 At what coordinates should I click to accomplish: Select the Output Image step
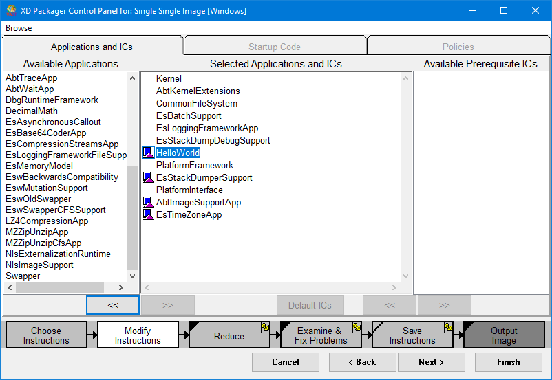pyautogui.click(x=504, y=335)
